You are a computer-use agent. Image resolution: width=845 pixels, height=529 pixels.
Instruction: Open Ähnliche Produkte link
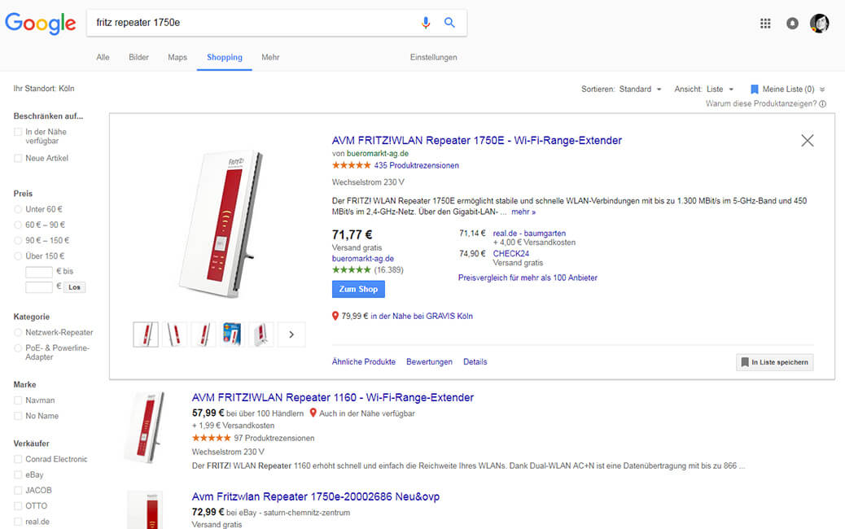point(364,362)
